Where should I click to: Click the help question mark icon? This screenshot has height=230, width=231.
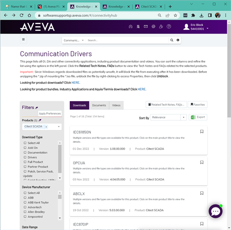(x=169, y=26)
